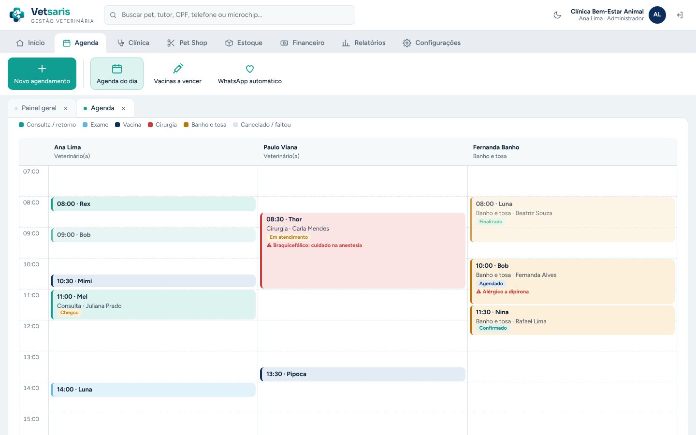The image size is (696, 435).
Task: Click Novo agendamento button
Action: (42, 73)
